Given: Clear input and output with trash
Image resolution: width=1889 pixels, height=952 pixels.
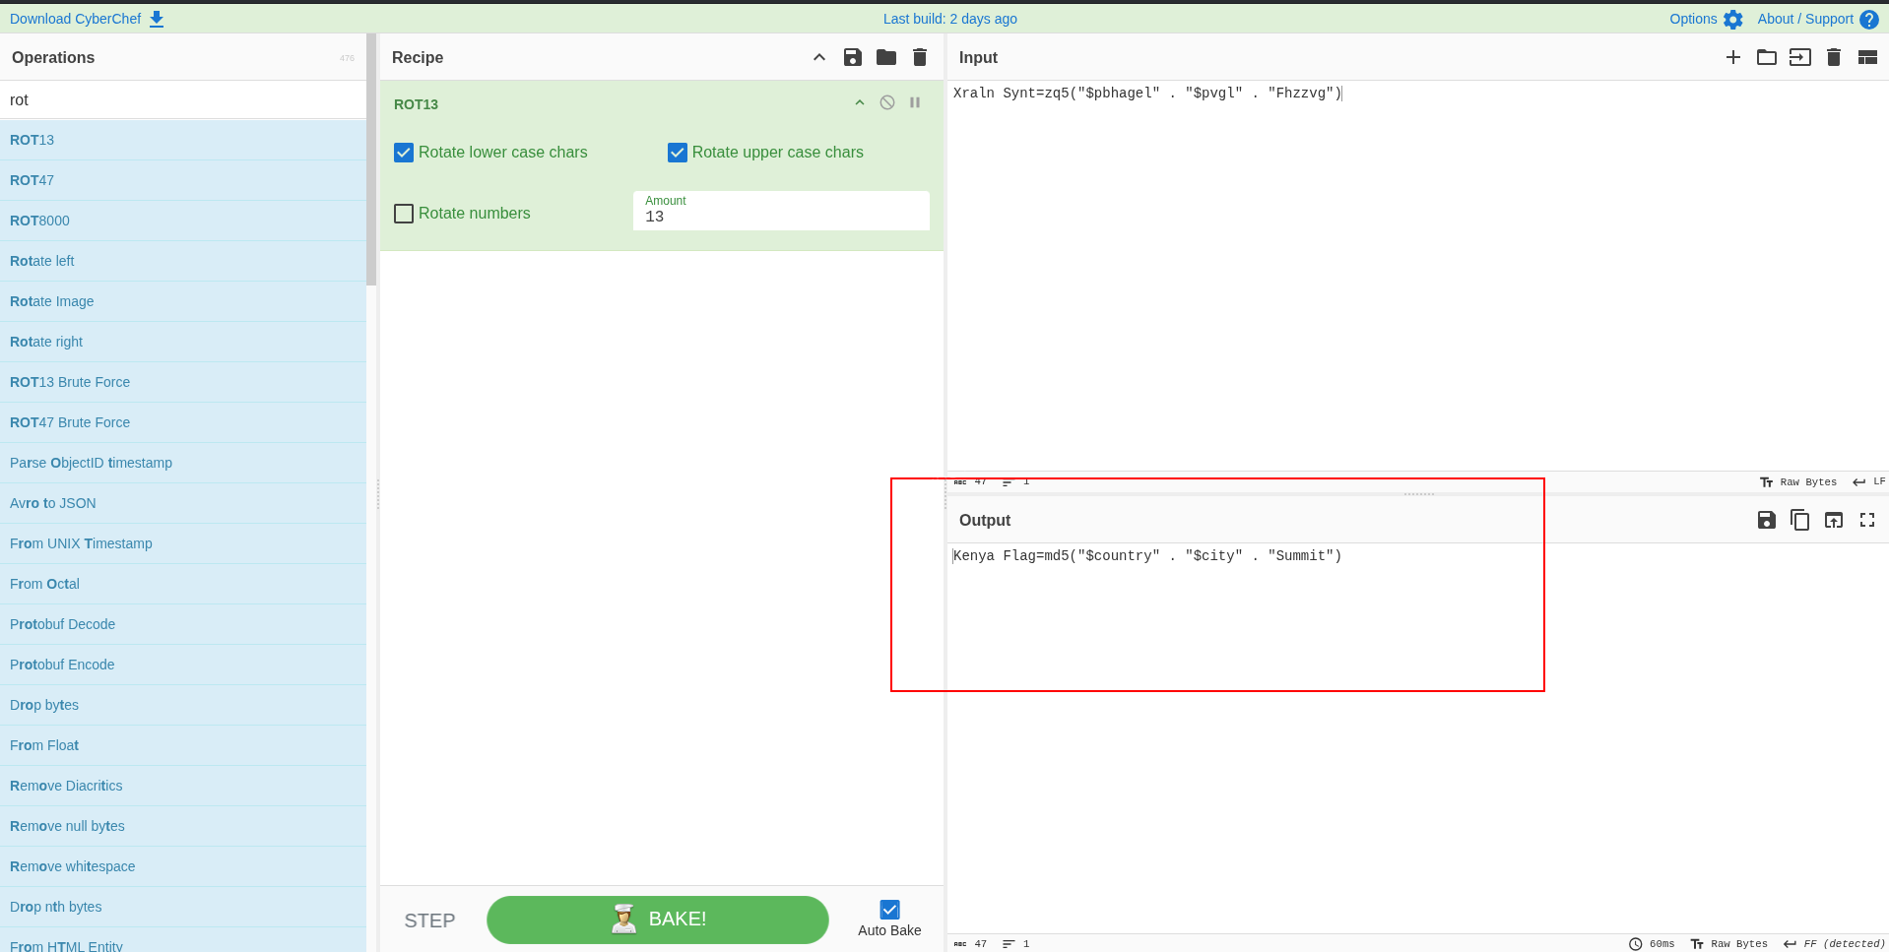Looking at the screenshot, I should point(1834,57).
